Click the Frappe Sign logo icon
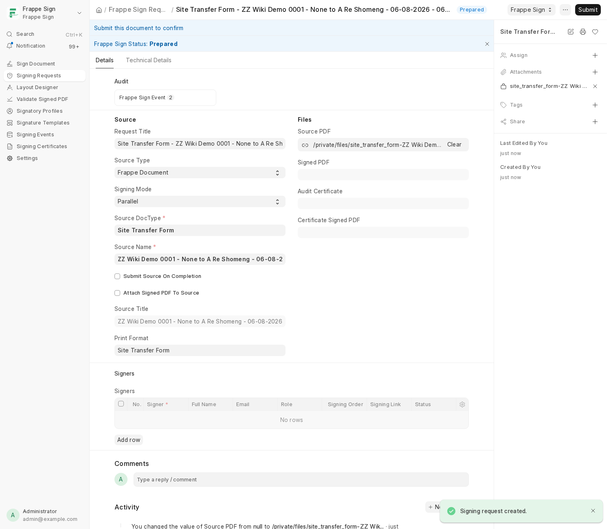 pos(13,13)
